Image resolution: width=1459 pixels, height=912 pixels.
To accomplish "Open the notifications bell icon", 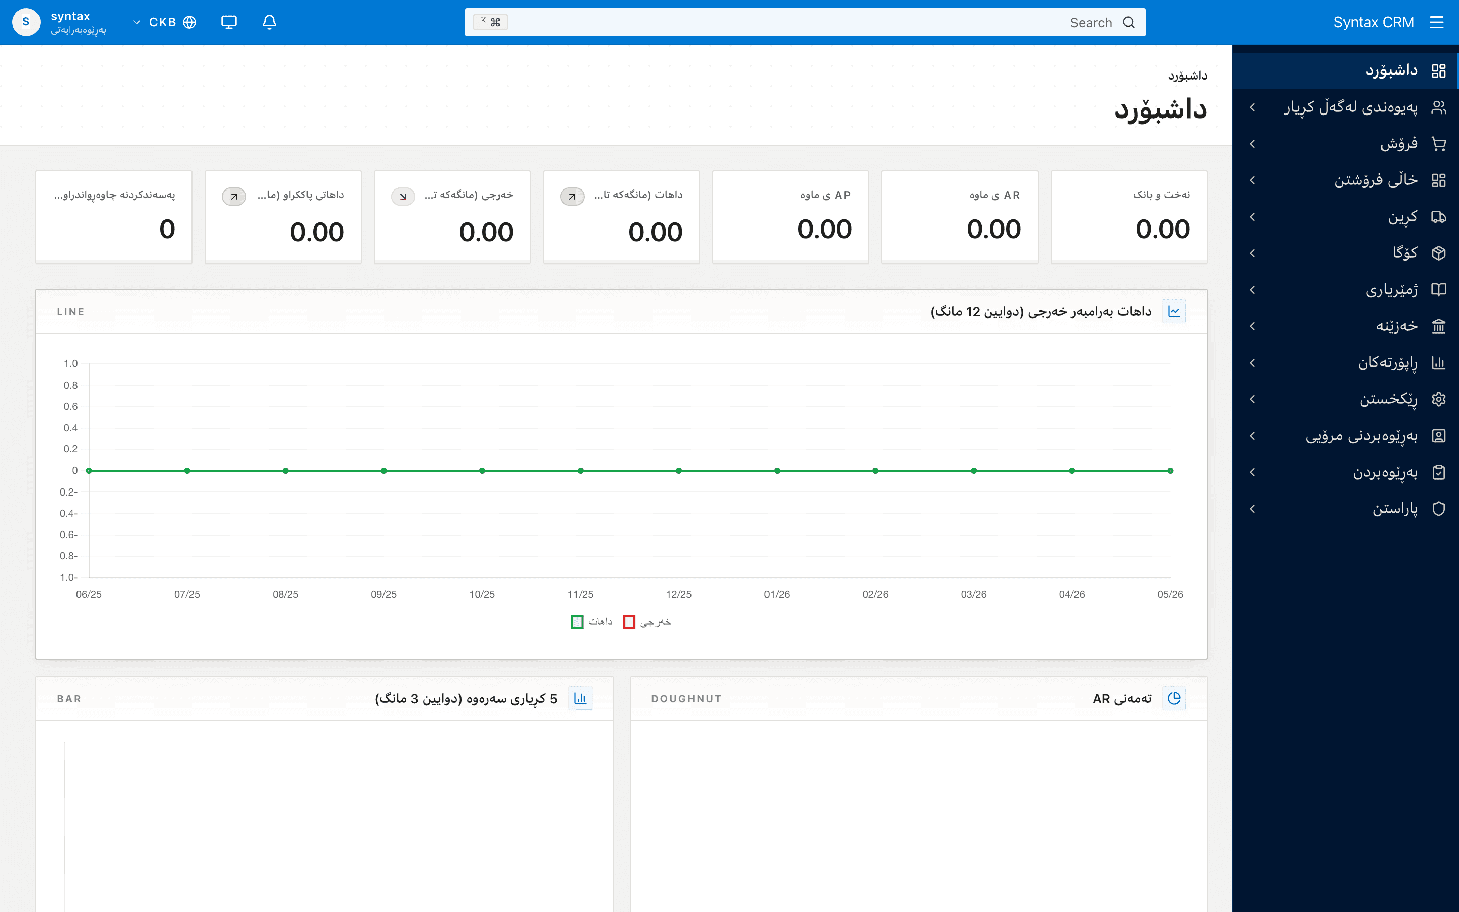I will [x=269, y=22].
